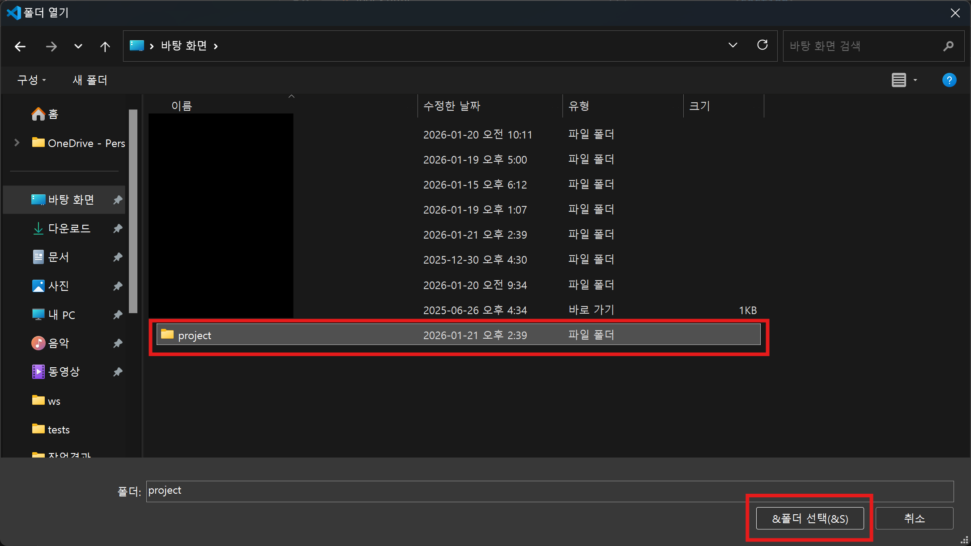
Task: Open the help question mark icon
Action: pos(949,80)
